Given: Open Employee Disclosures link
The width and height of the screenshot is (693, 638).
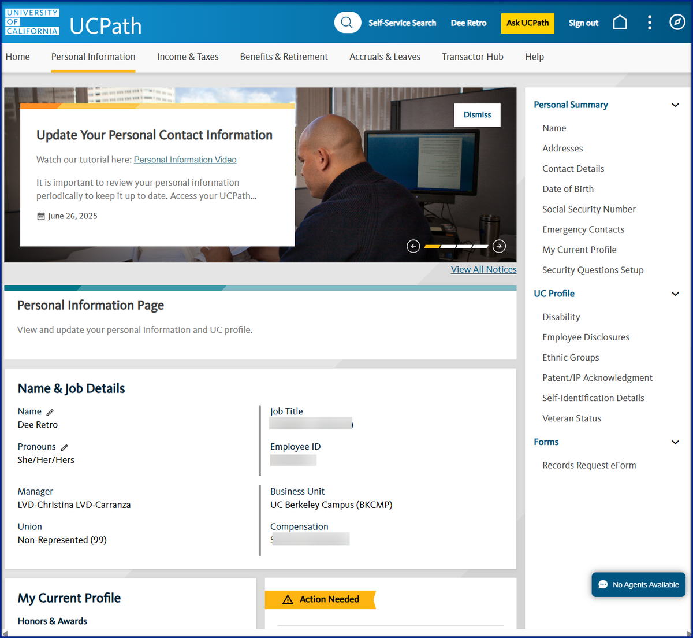Looking at the screenshot, I should point(586,337).
